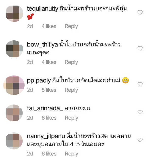Open pp.paoly's profile avatar

tap(14, 85)
